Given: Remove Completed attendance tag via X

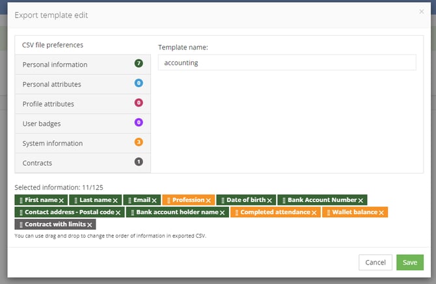Looking at the screenshot, I should click(x=314, y=213).
